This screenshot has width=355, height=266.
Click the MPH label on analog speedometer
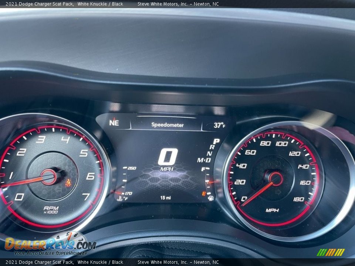pyautogui.click(x=272, y=210)
